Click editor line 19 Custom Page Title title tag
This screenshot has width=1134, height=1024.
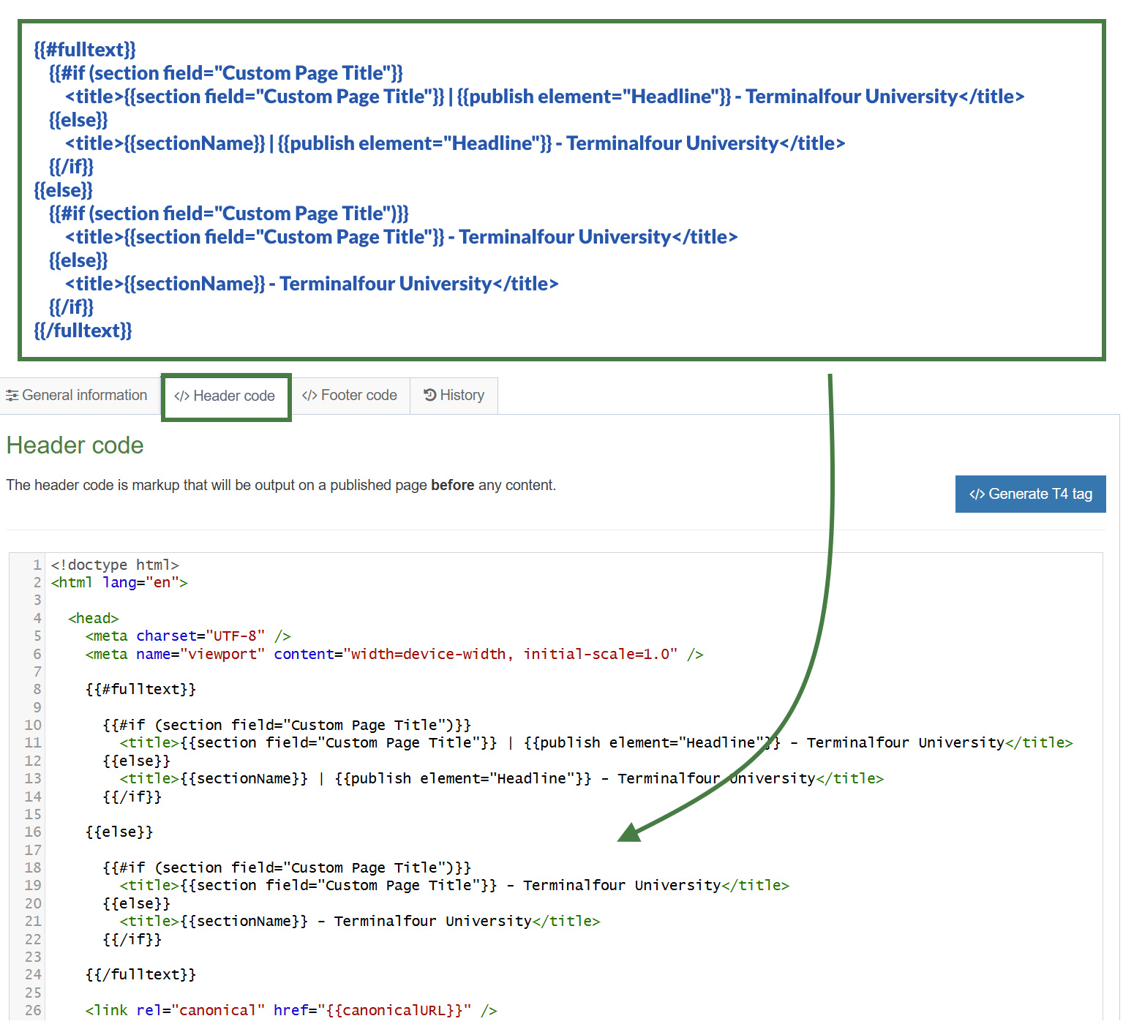454,885
